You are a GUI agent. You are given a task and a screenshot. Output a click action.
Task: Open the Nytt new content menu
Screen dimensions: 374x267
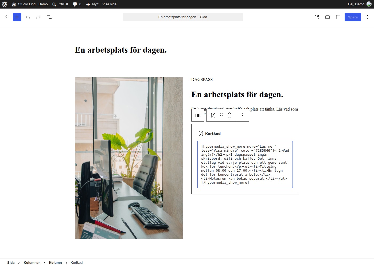coord(92,4)
